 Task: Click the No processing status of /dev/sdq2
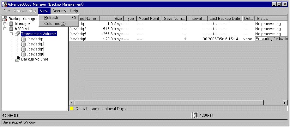tap(268, 29)
